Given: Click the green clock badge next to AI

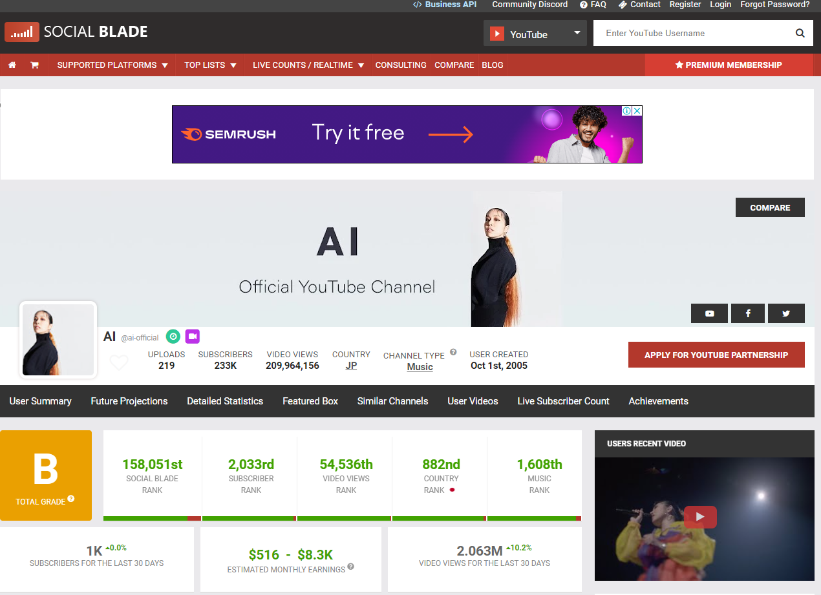Looking at the screenshot, I should 173,337.
